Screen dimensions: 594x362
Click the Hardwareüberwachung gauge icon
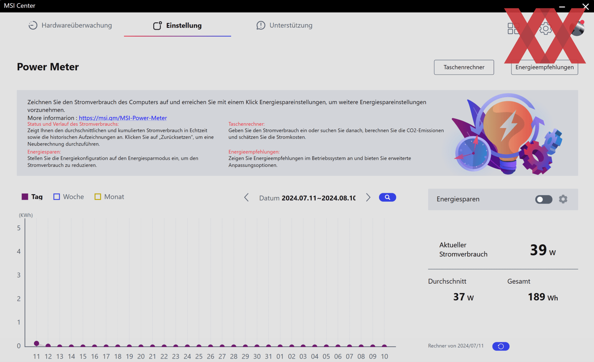click(33, 25)
